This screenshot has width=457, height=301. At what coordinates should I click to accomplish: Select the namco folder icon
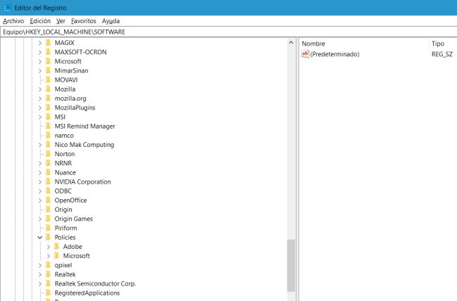click(49, 135)
